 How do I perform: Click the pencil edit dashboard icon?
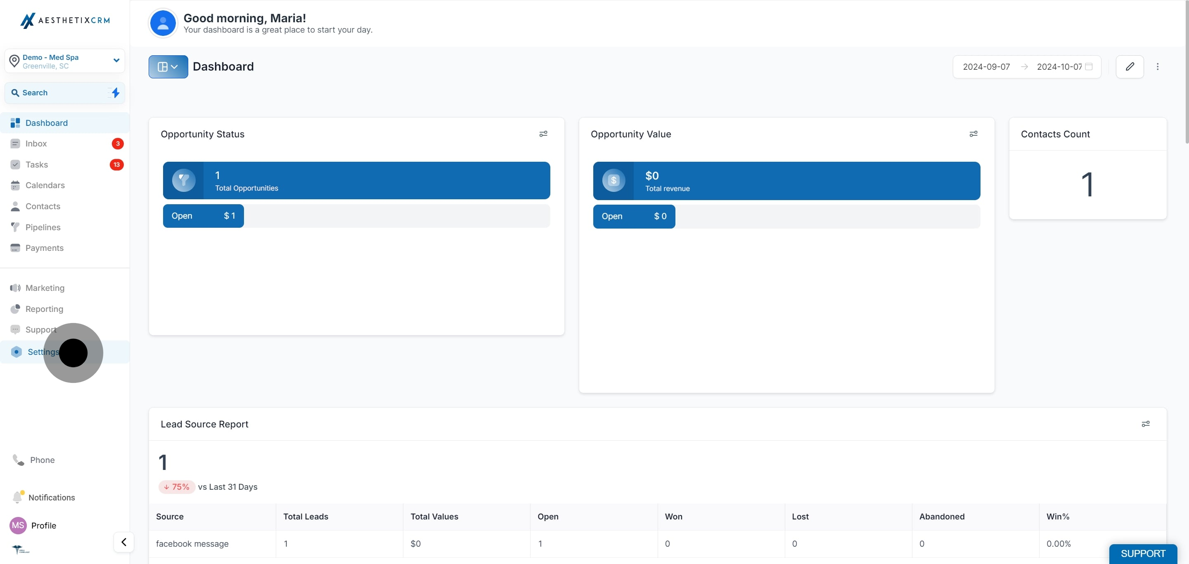1130,66
